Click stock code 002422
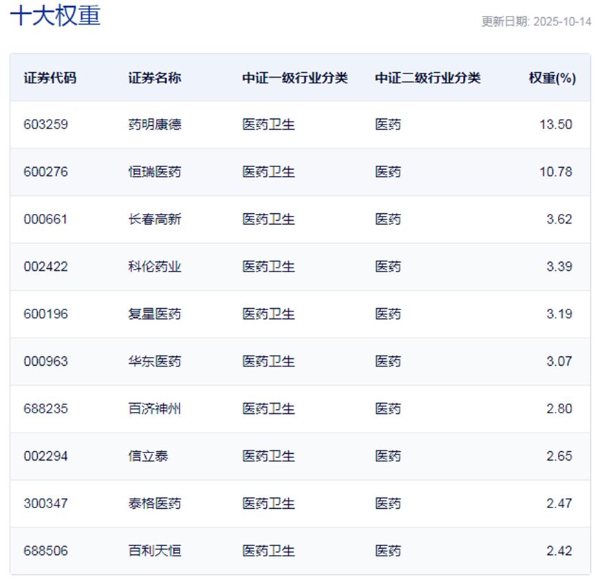This screenshot has height=579, width=595. [45, 267]
